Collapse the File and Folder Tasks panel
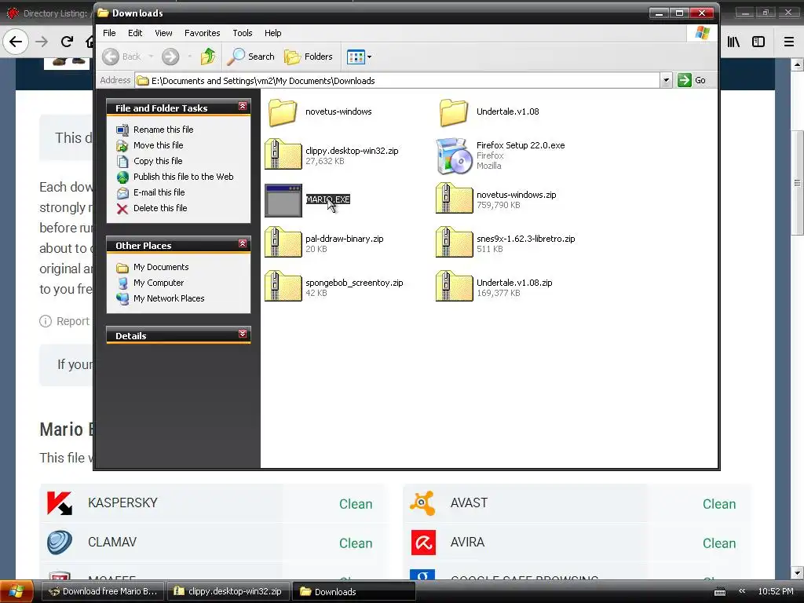 point(243,106)
